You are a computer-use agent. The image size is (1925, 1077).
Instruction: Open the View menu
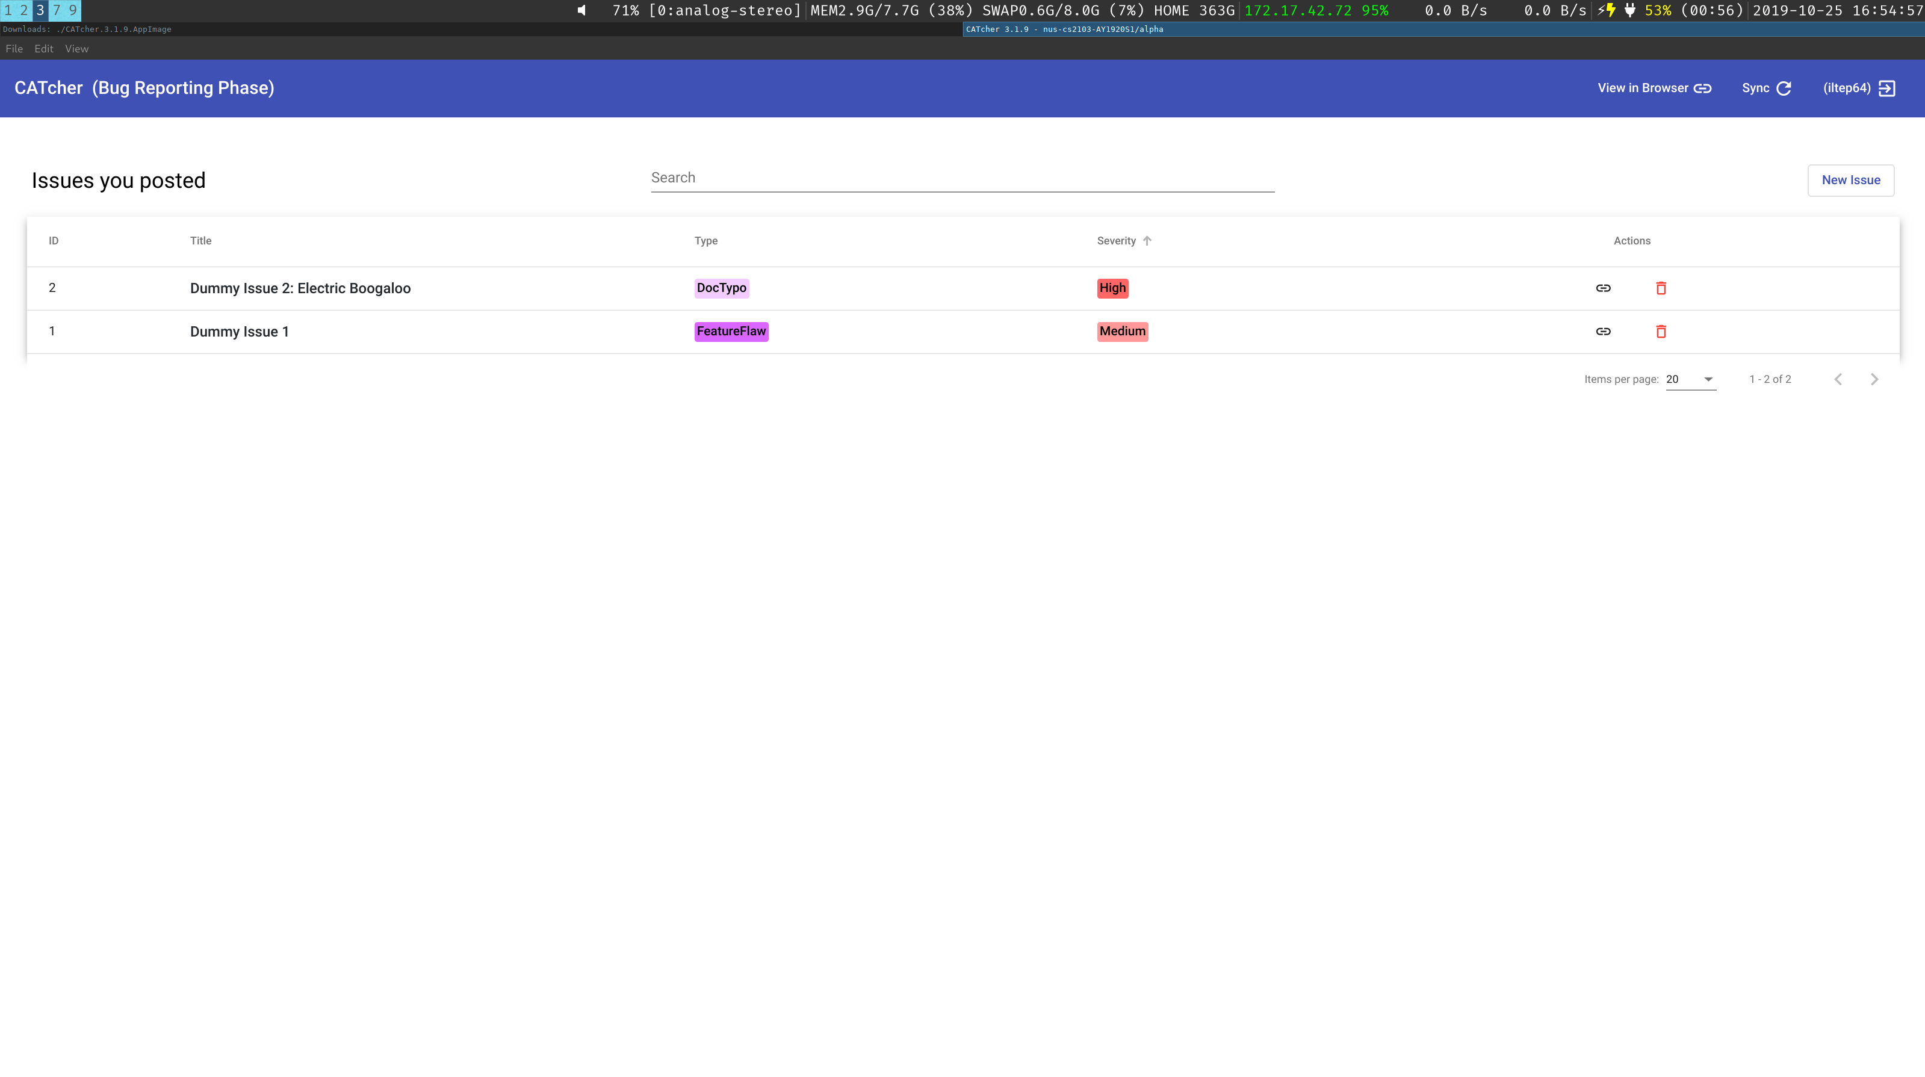tap(76, 49)
